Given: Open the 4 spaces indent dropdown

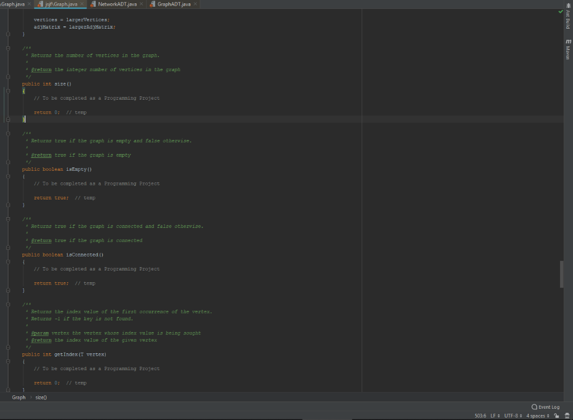Looking at the screenshot, I should pos(538,416).
